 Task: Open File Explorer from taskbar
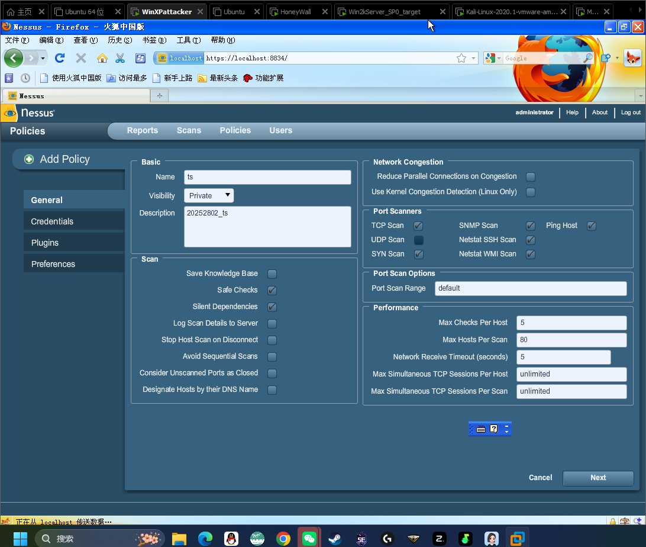[179, 538]
